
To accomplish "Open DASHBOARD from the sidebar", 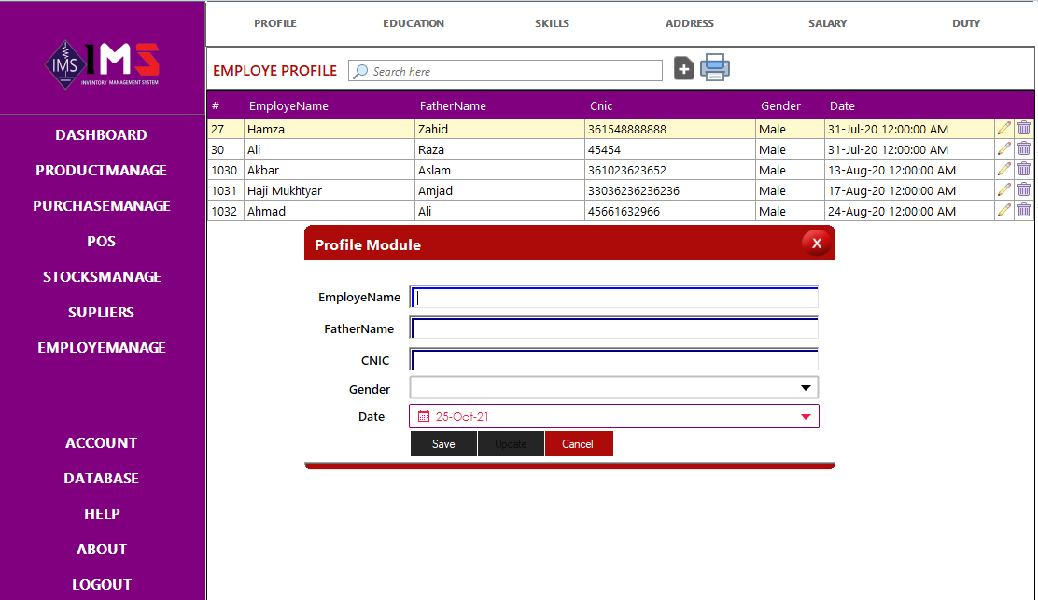I will [x=102, y=135].
